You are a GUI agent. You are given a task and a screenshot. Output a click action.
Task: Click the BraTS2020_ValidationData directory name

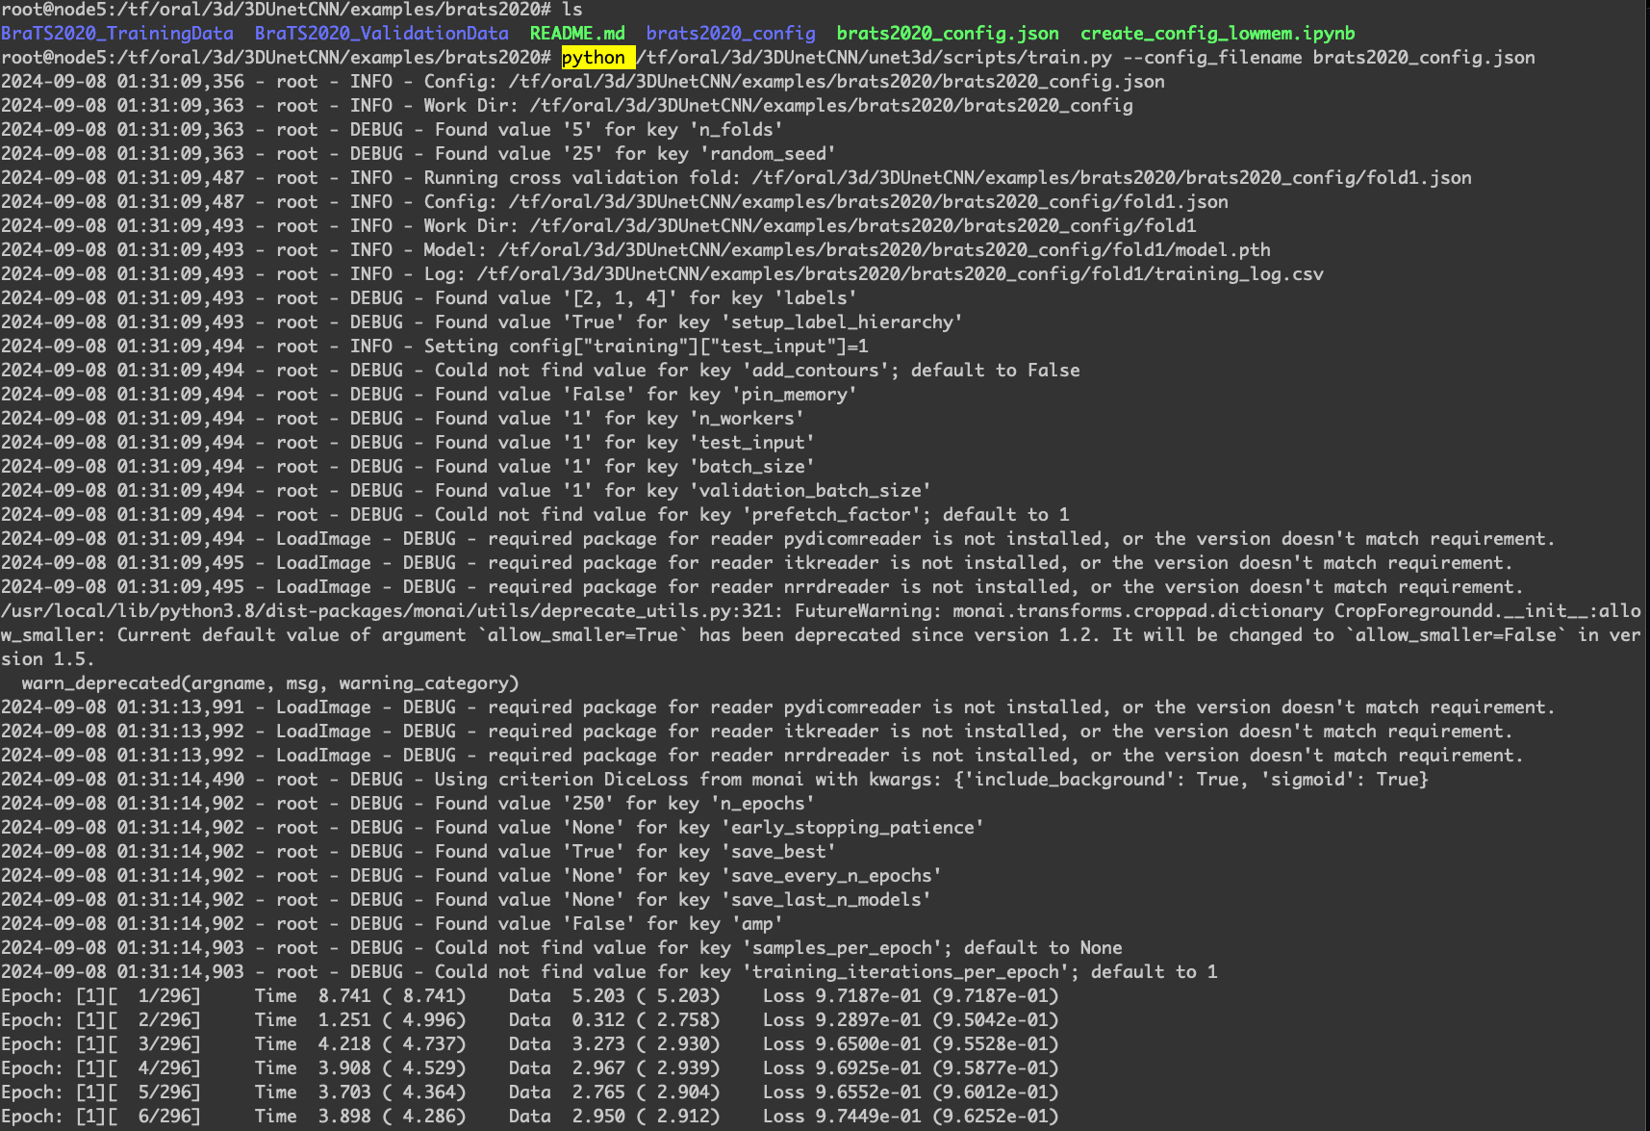[x=382, y=34]
